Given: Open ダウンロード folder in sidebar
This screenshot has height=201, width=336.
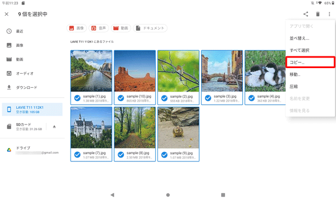Looking at the screenshot, I should 32,87.
